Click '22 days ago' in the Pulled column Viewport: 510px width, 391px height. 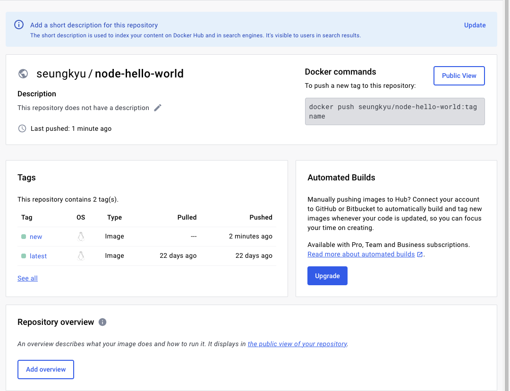pyautogui.click(x=178, y=255)
